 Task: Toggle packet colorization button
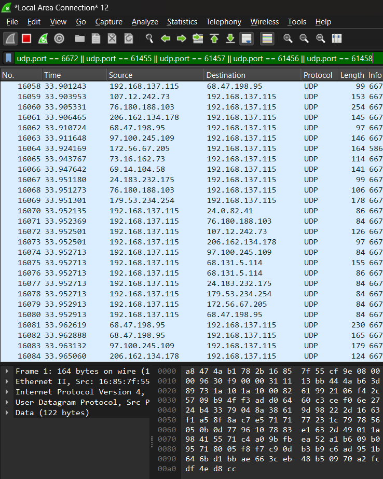[267, 39]
